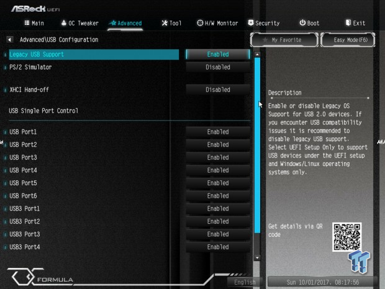Image resolution: width=385 pixels, height=289 pixels.
Task: Click the blue vertical scrollbar thumb
Action: click(x=257, y=145)
